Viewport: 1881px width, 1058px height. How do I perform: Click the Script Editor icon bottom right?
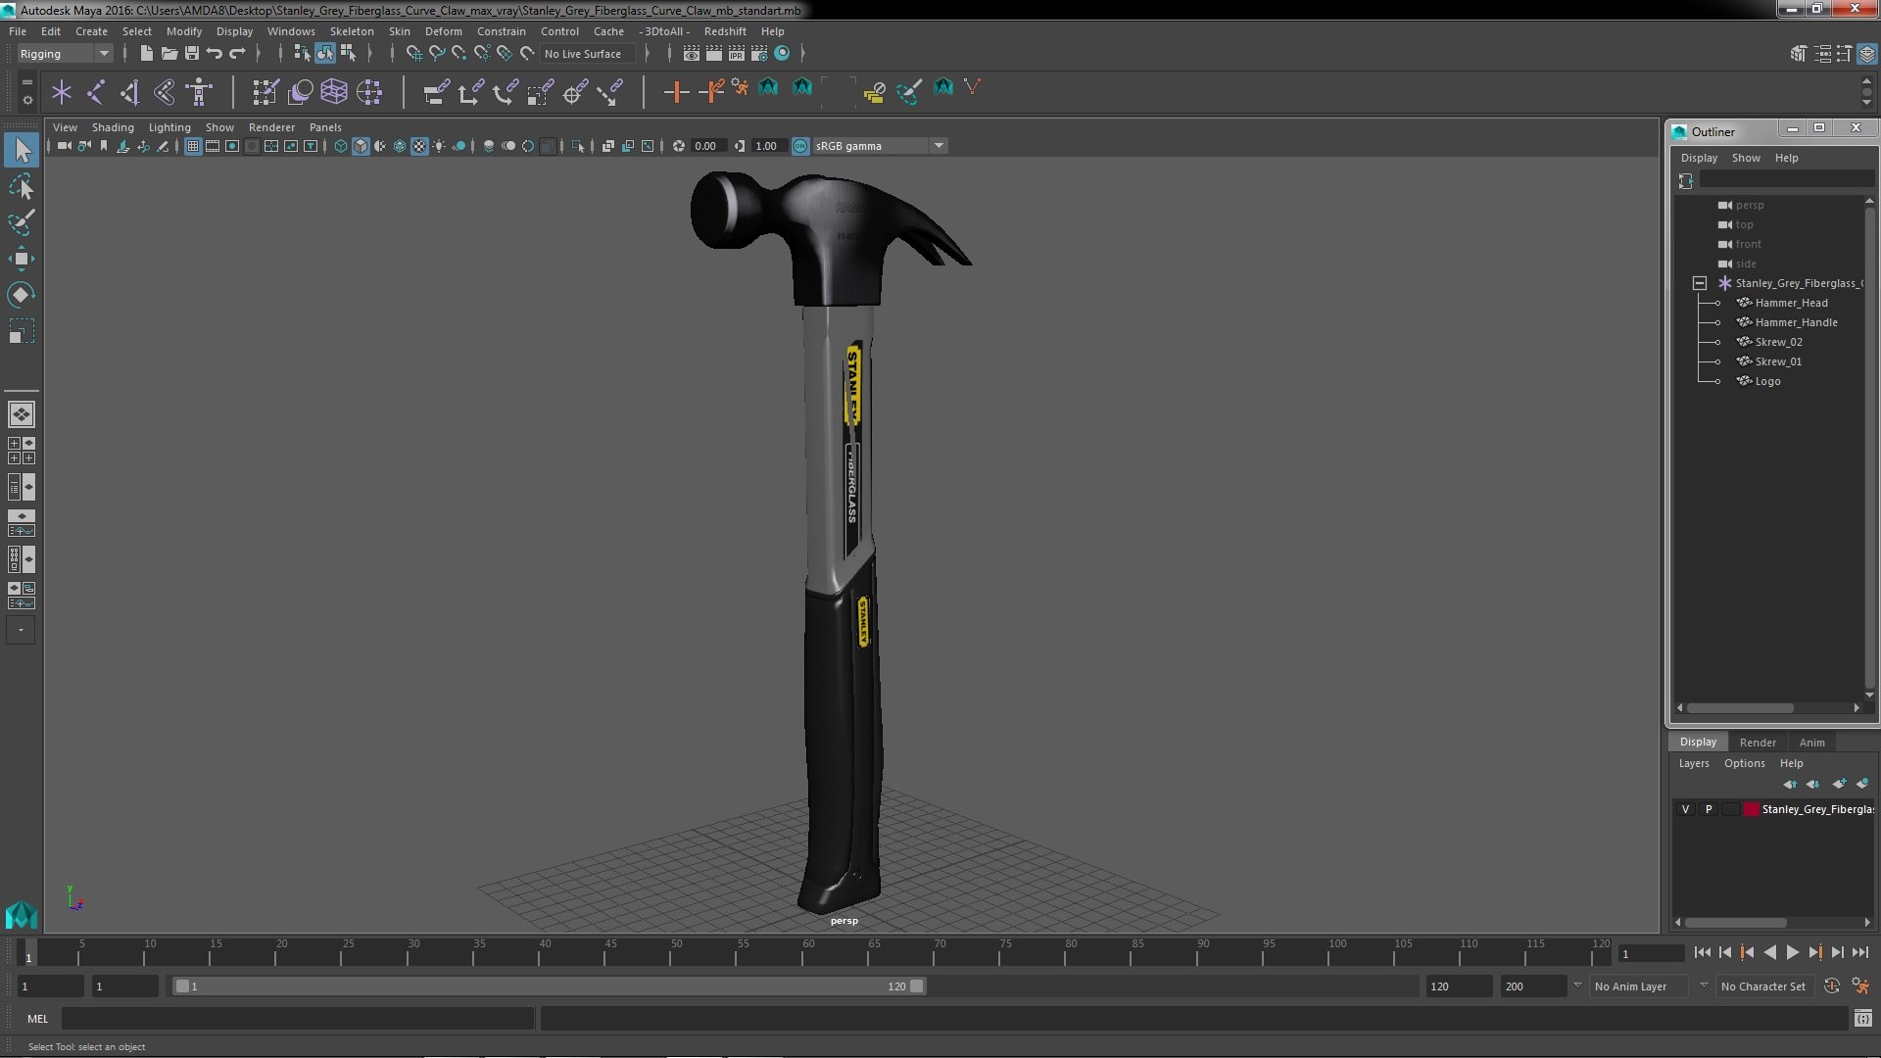[1863, 1019]
